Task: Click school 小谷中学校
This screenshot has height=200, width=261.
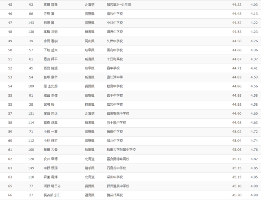Action: [115, 23]
